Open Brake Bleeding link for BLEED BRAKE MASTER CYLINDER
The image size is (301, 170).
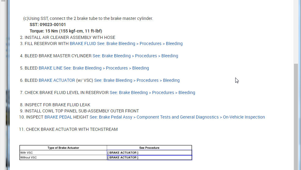click(x=135, y=56)
